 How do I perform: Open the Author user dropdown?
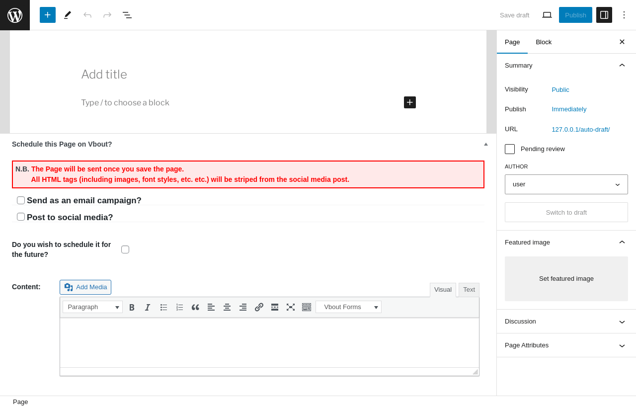point(566,184)
